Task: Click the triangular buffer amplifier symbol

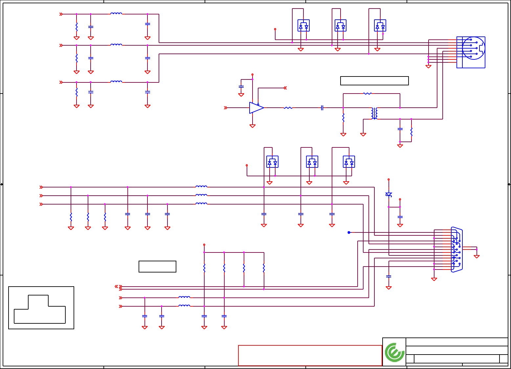Action: point(256,108)
